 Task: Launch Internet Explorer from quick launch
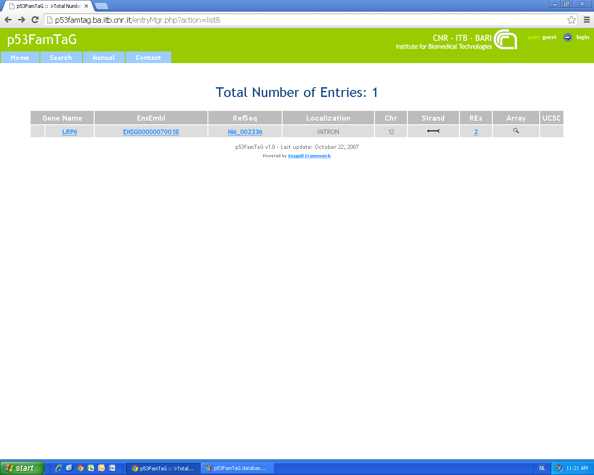(59, 468)
